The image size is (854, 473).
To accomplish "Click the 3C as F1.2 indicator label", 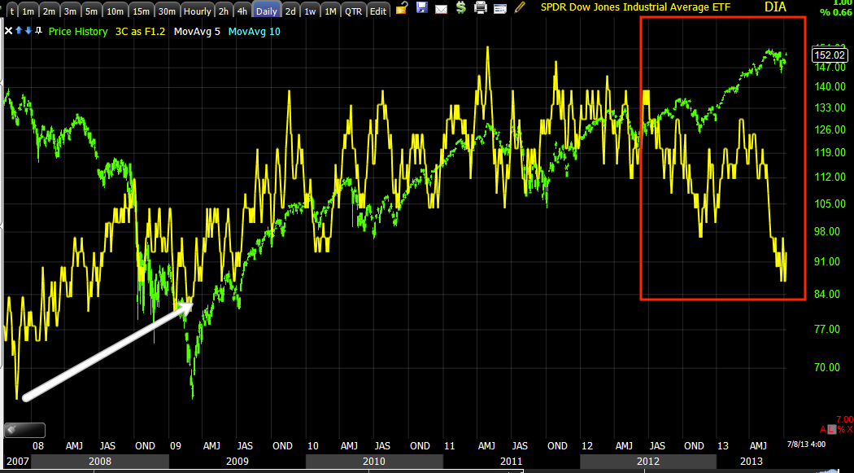I will (x=140, y=32).
